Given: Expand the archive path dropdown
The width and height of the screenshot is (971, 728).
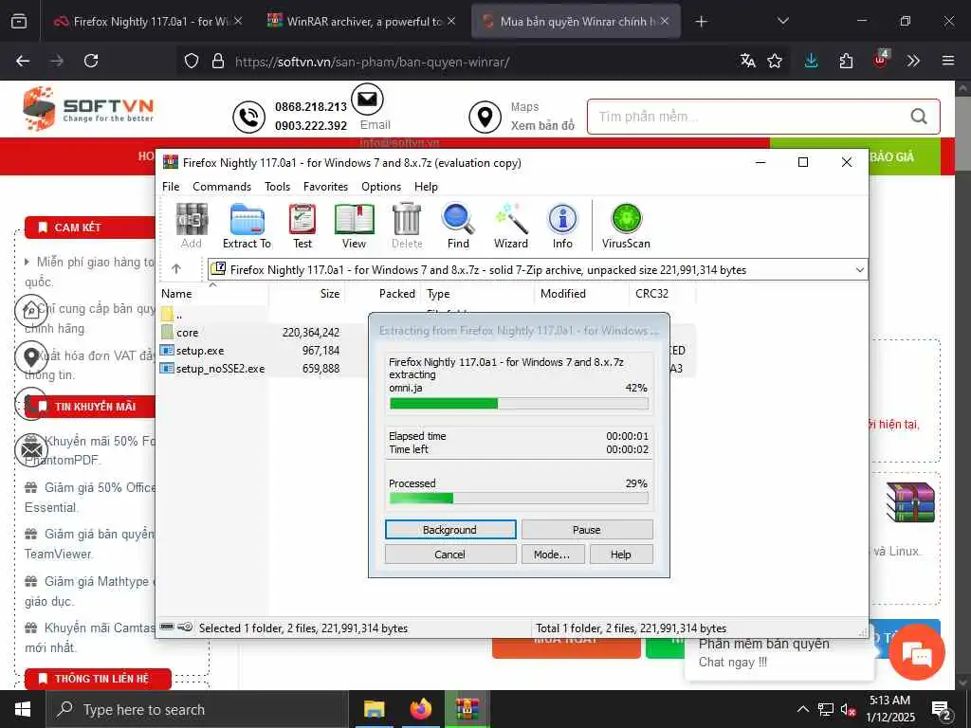Looking at the screenshot, I should pyautogui.click(x=859, y=270).
